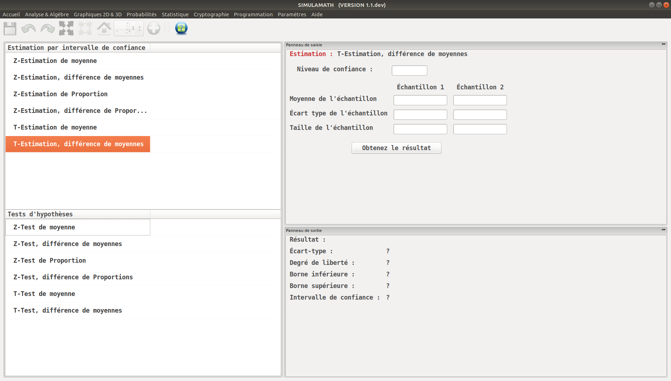
Task: Open the Programmation menu
Action: coord(253,14)
